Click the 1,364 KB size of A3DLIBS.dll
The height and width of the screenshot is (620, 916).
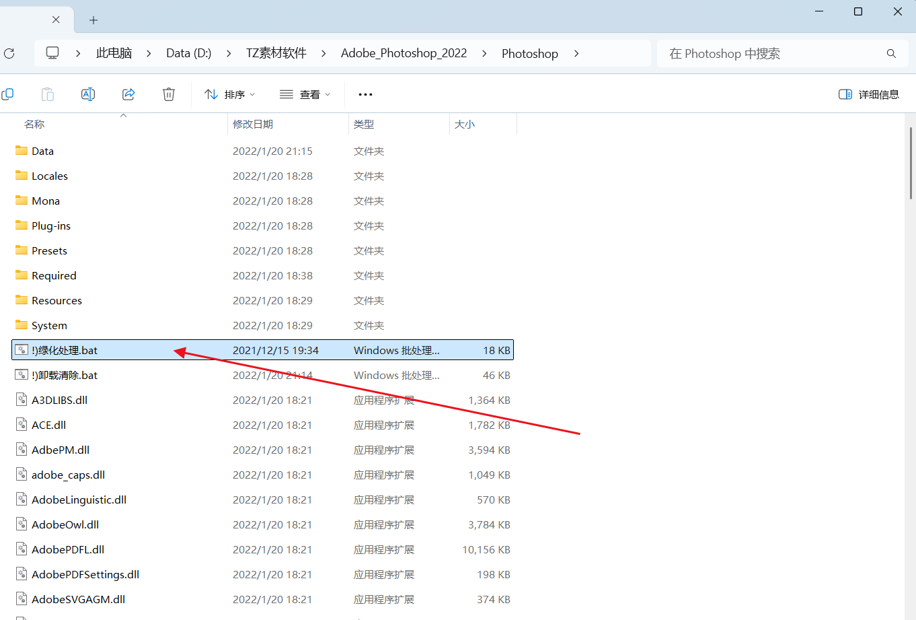pyautogui.click(x=490, y=400)
